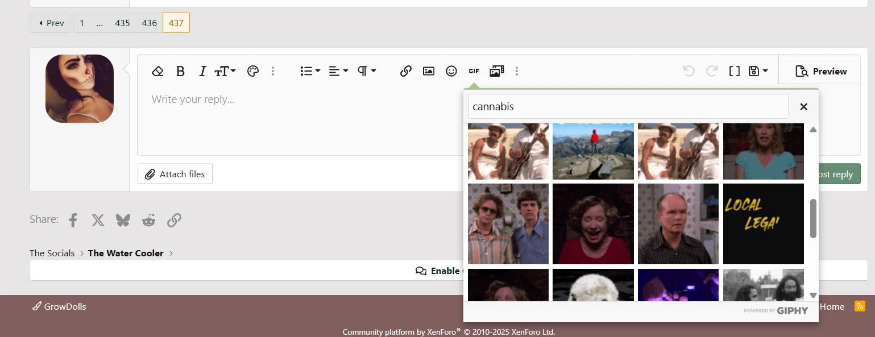Open the font size dropdown
The width and height of the screenshot is (875, 337).
(x=225, y=71)
